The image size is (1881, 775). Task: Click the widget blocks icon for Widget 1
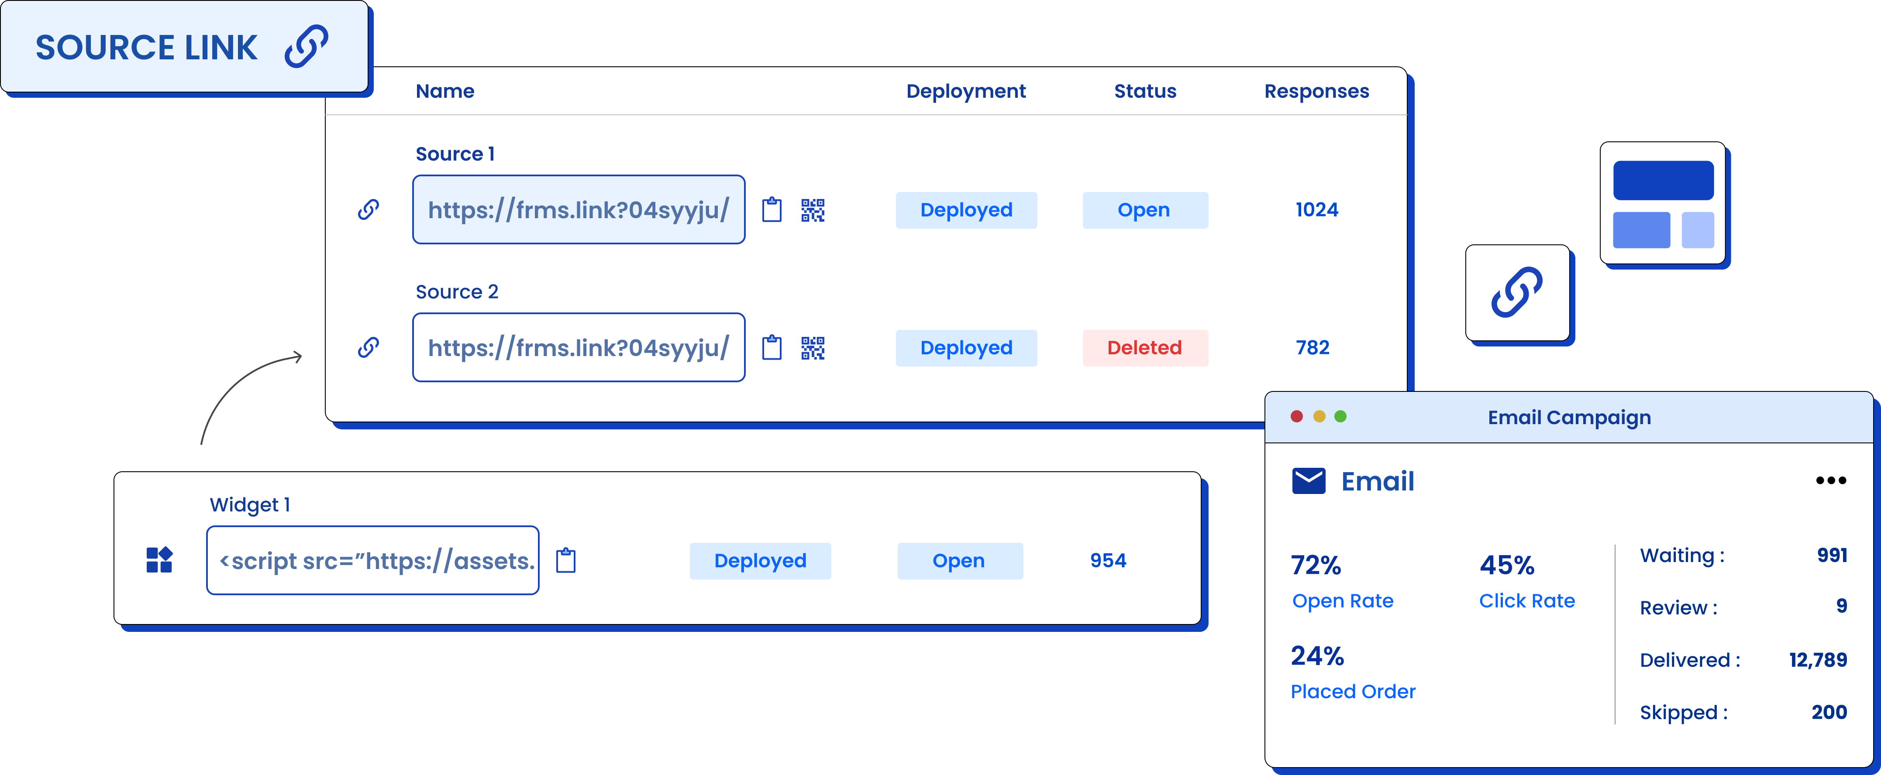159,560
